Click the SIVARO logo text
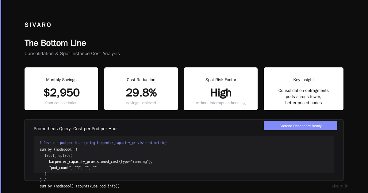 coord(38,25)
